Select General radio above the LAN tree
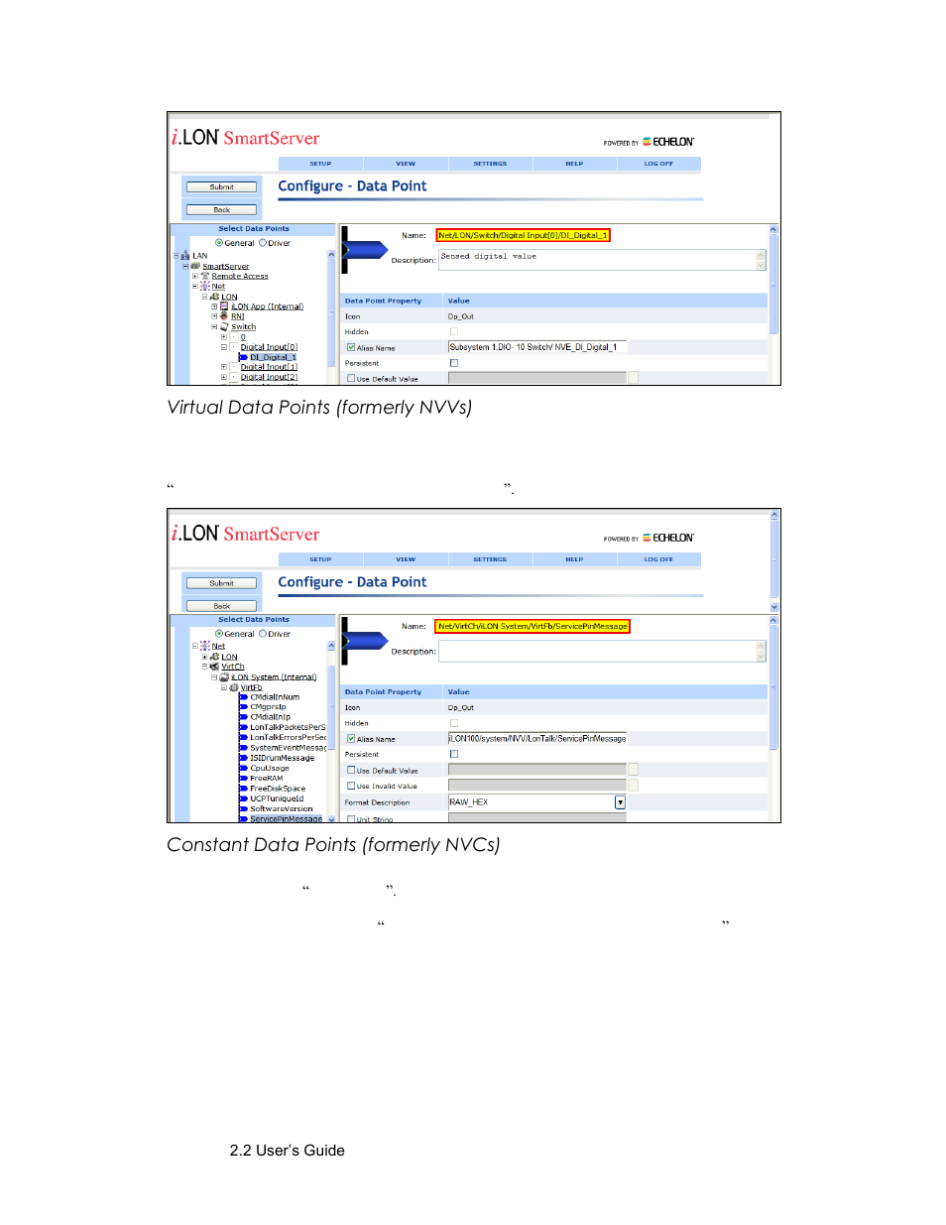The width and height of the screenshot is (946, 1225). pos(219,243)
